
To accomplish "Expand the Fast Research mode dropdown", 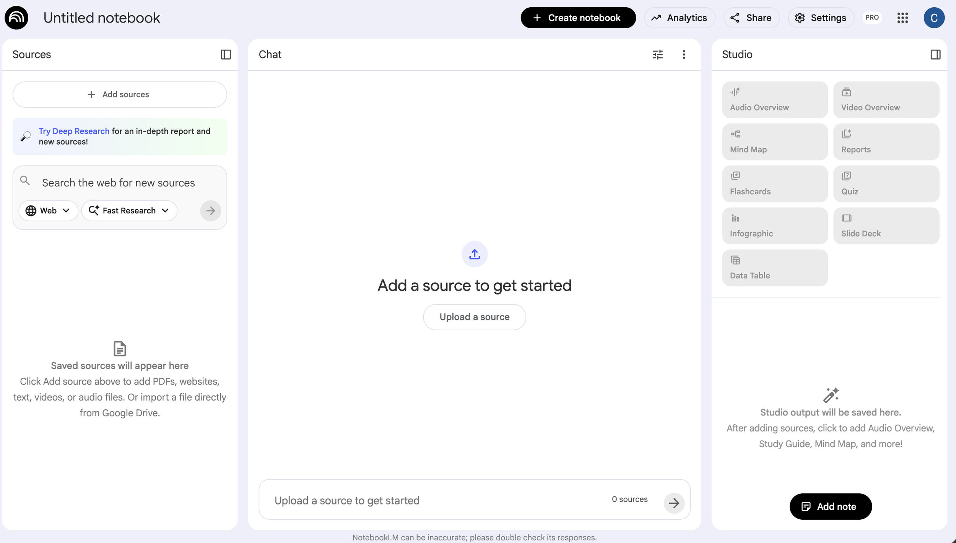I will pos(129,211).
